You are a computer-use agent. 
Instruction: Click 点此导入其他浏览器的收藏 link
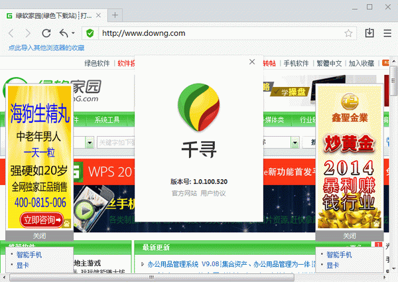(x=46, y=48)
